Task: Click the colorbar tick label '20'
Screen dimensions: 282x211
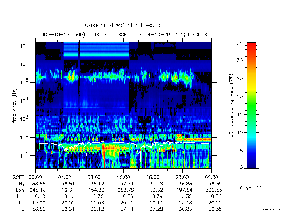Action: [x=240, y=96]
